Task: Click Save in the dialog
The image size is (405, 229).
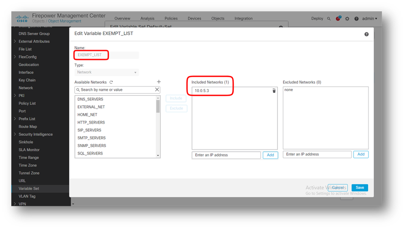Action: coord(360,188)
